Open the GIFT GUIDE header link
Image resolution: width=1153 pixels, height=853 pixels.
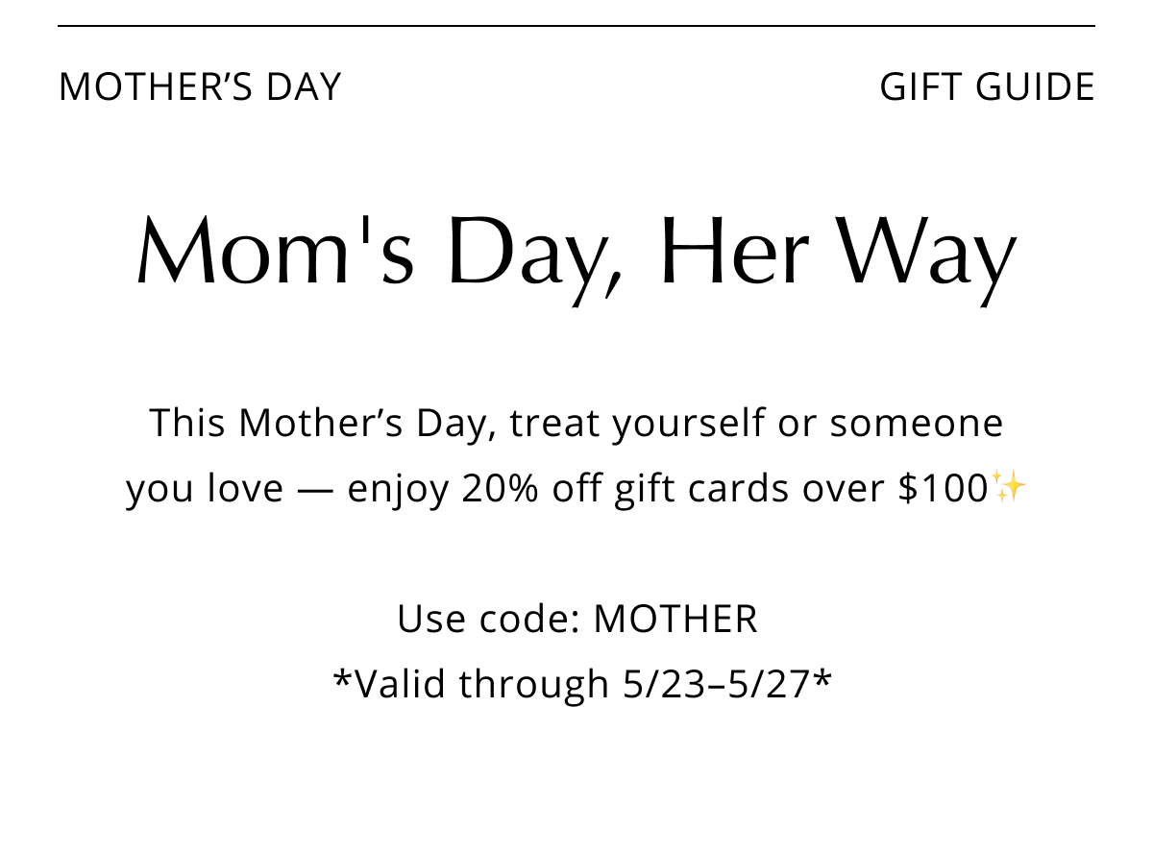pos(987,86)
